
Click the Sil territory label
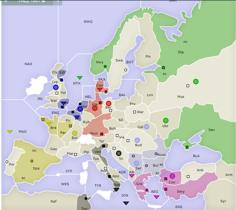121,120
